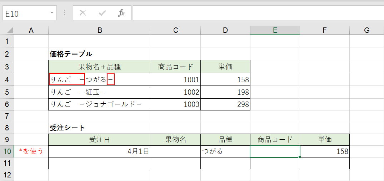Select column D header
The height and width of the screenshot is (181, 384).
(225, 30)
